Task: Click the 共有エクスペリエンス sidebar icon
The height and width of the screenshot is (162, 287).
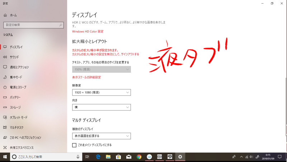Action: 5,148
